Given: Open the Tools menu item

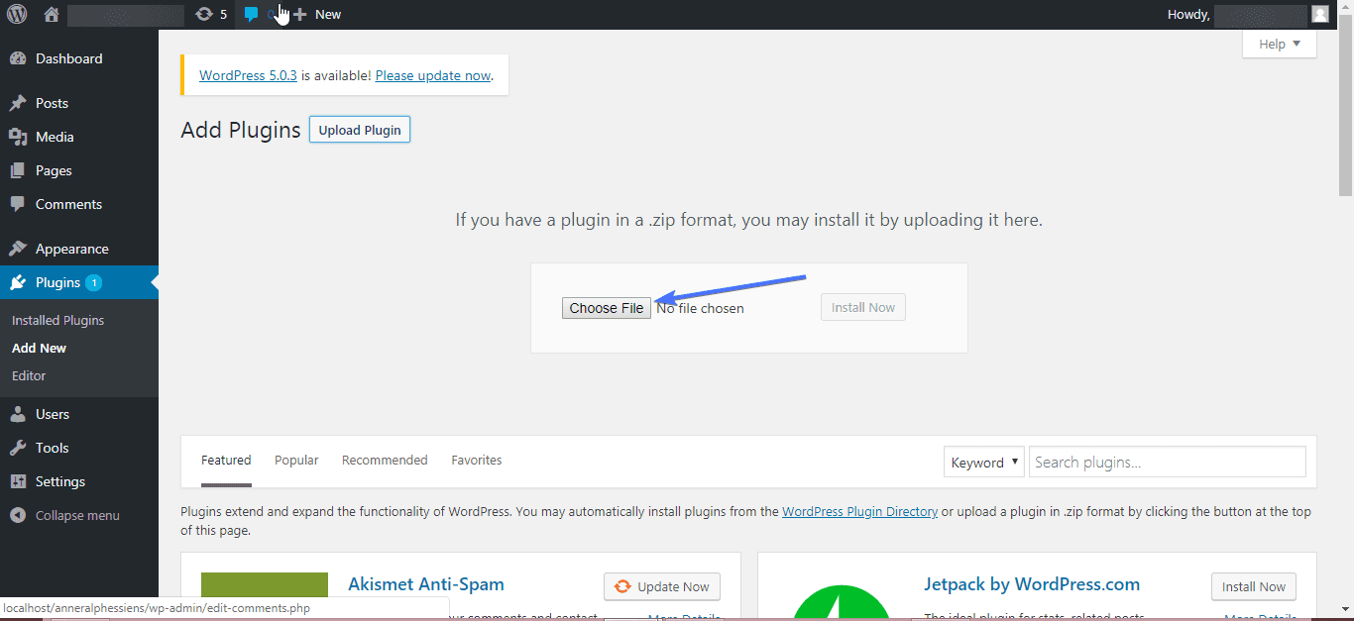Looking at the screenshot, I should 52,448.
